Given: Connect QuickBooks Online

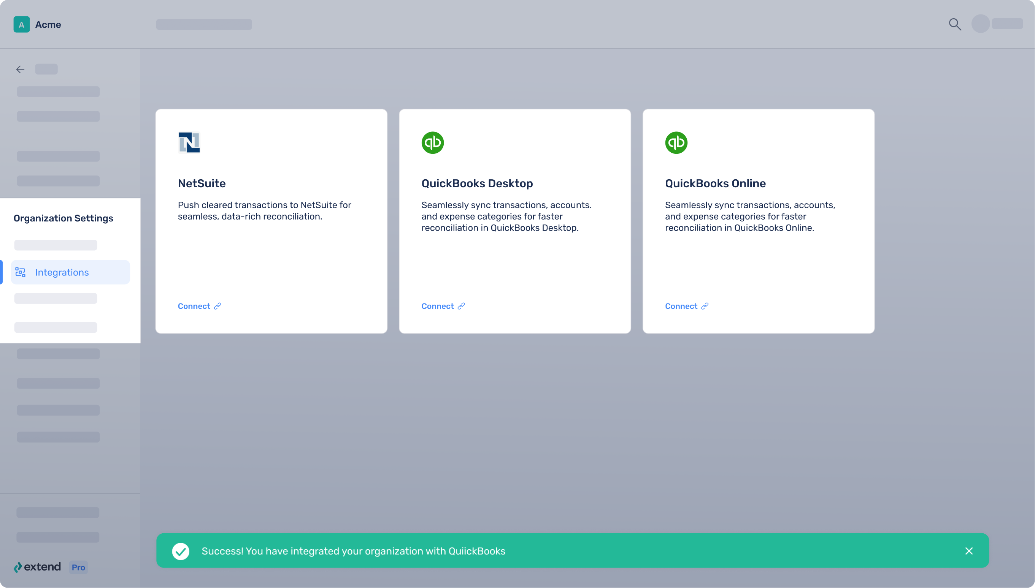Looking at the screenshot, I should click(x=681, y=306).
